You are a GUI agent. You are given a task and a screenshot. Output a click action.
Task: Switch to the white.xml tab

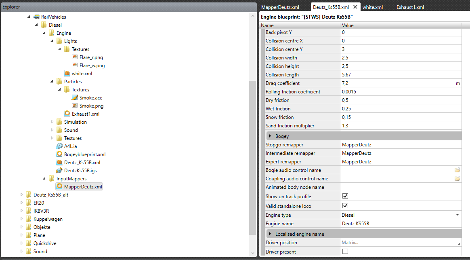[373, 7]
